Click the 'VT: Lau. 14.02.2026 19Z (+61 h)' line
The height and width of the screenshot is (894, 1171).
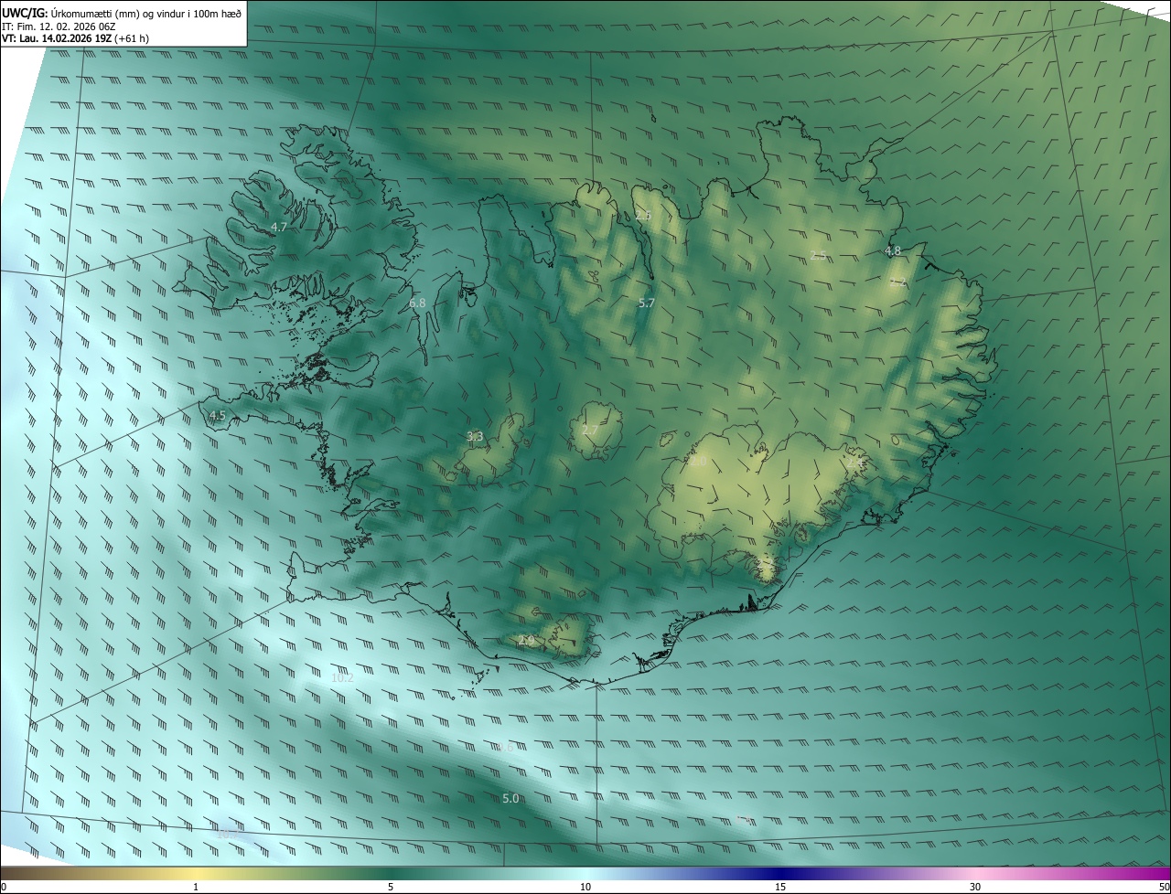tap(75, 38)
